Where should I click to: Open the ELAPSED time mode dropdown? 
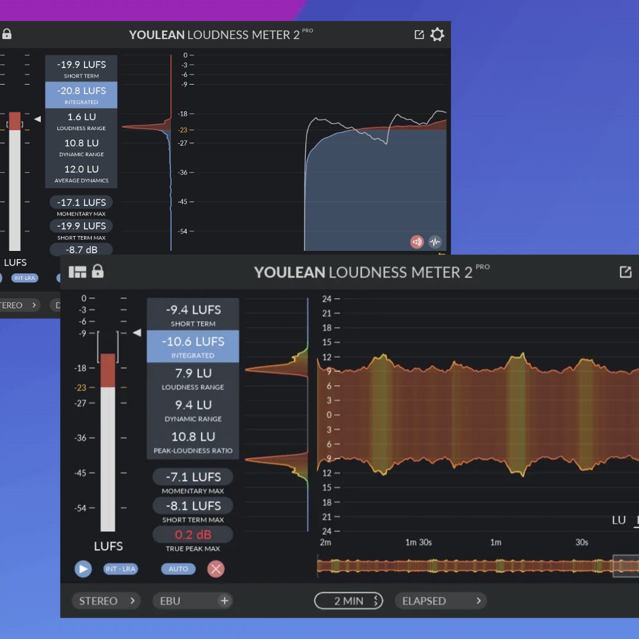coord(441,601)
